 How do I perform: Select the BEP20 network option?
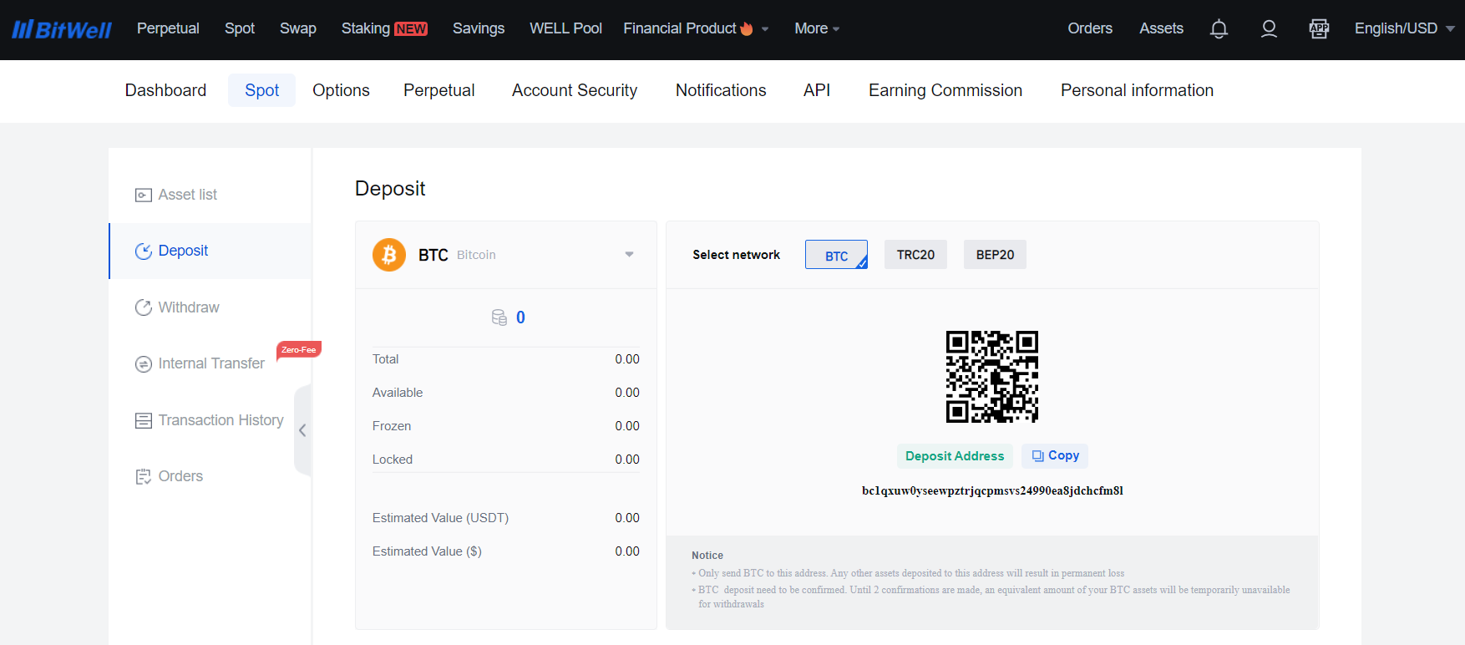coord(995,255)
